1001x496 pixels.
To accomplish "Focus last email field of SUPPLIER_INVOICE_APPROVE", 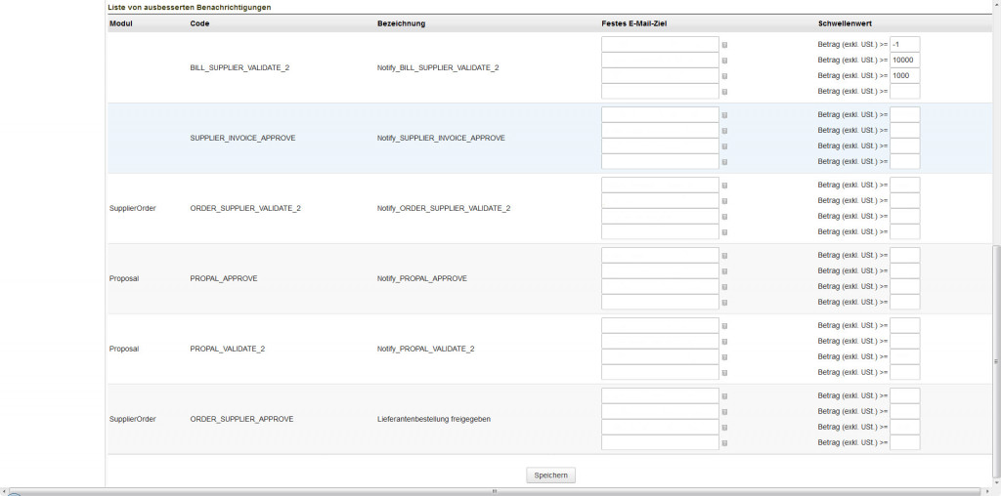I will click(660, 161).
